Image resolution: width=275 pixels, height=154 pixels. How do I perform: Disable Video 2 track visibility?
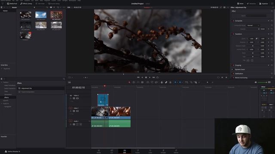pos(77,98)
